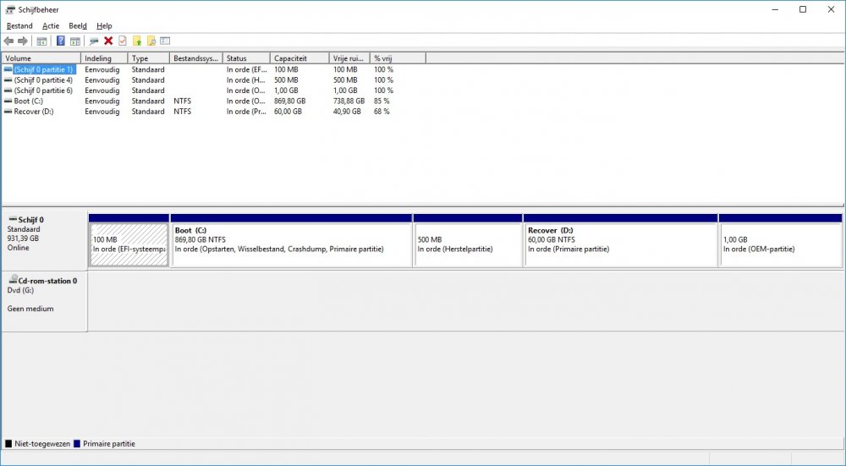846x466 pixels.
Task: Select the 100 MB EFI system partition block
Action: point(129,244)
